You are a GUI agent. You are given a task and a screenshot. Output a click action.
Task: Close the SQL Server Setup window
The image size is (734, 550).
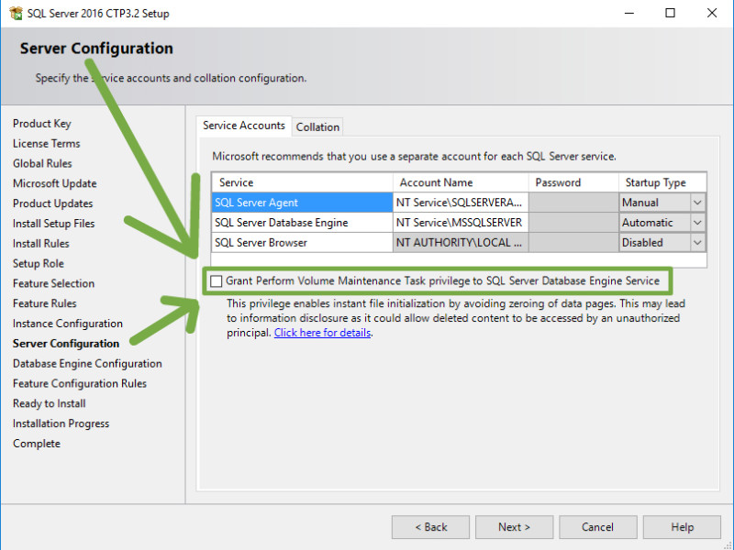pyautogui.click(x=712, y=13)
